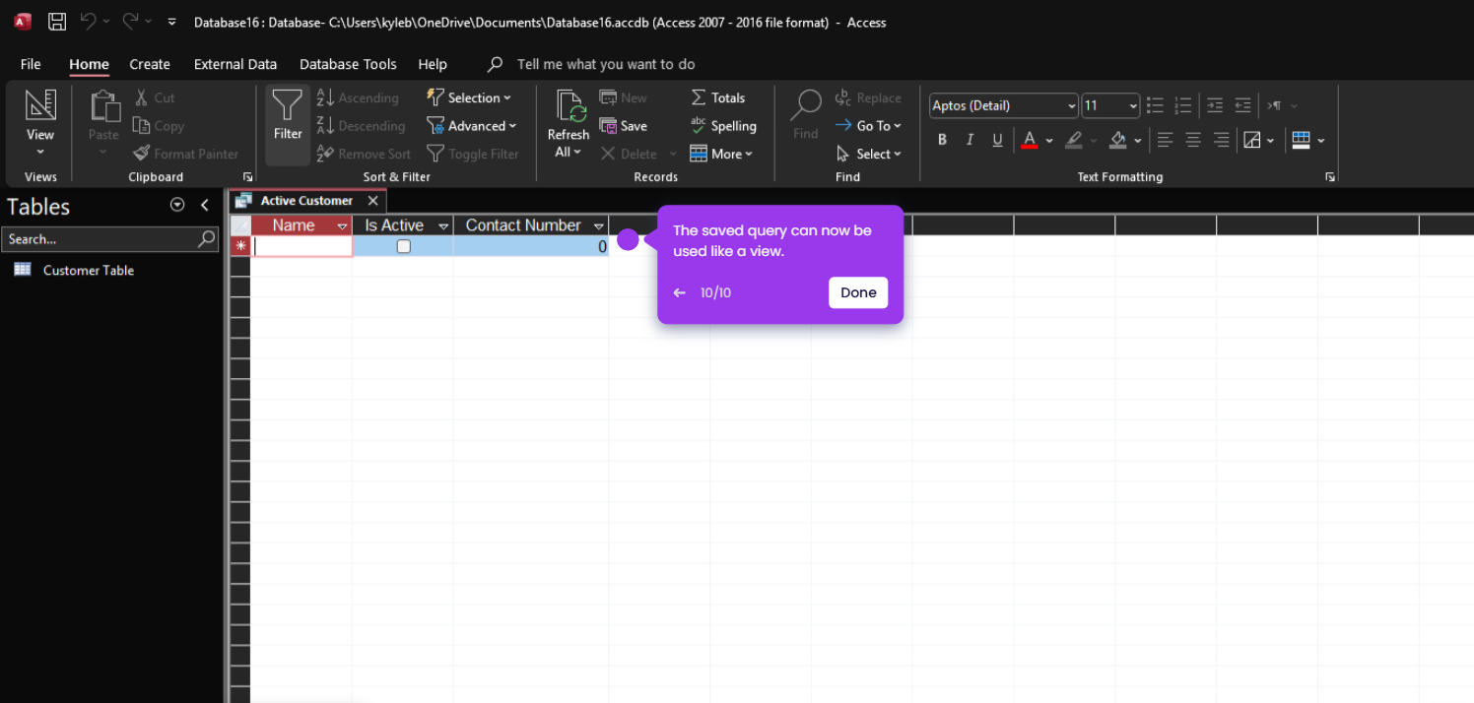Click the Spelling check icon
Screen dimensions: 1474x703
pos(699,125)
